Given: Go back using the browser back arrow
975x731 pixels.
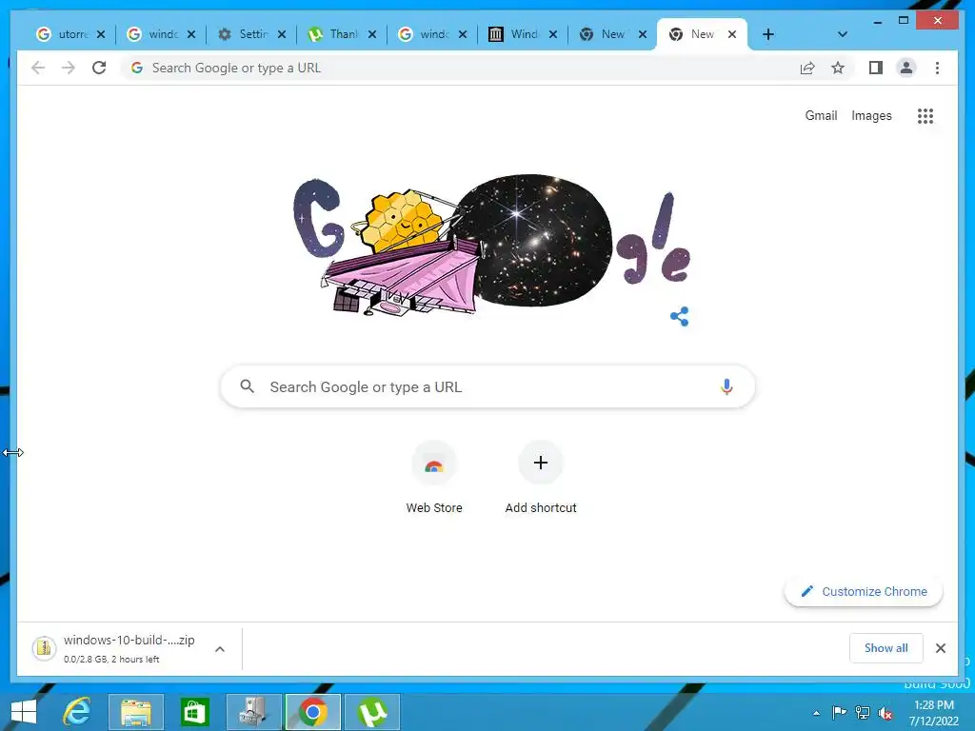Looking at the screenshot, I should tap(38, 68).
